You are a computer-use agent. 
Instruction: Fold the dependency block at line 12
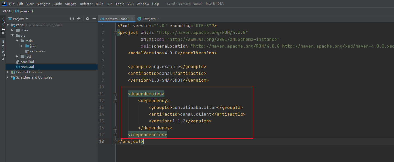pyautogui.click(x=115, y=101)
